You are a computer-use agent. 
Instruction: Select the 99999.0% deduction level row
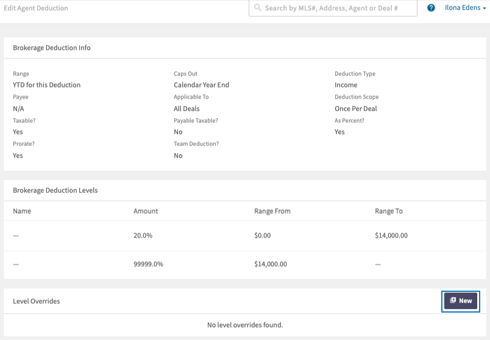[x=245, y=264]
